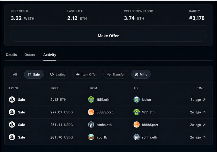Open buyer 1851.eth profile link

148,112
